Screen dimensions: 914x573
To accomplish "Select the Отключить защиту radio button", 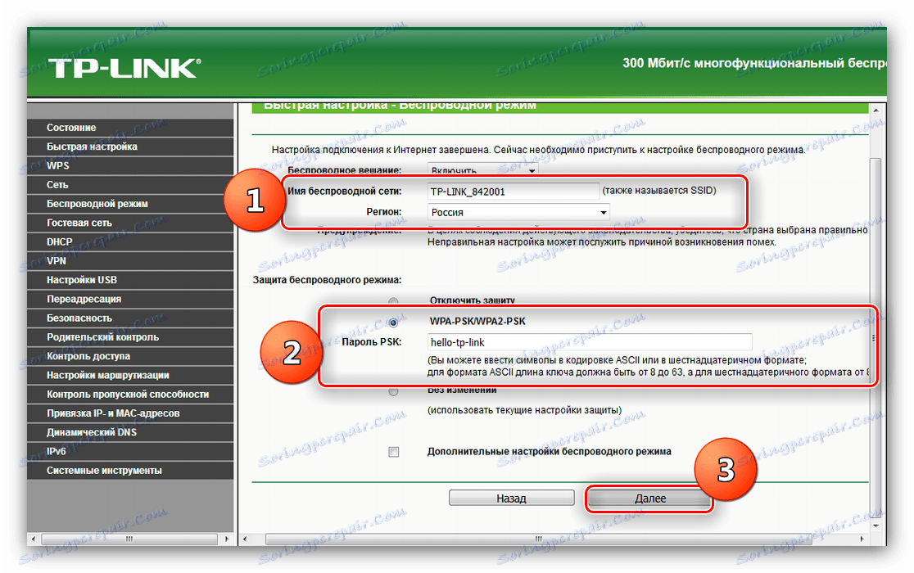I will click(393, 301).
